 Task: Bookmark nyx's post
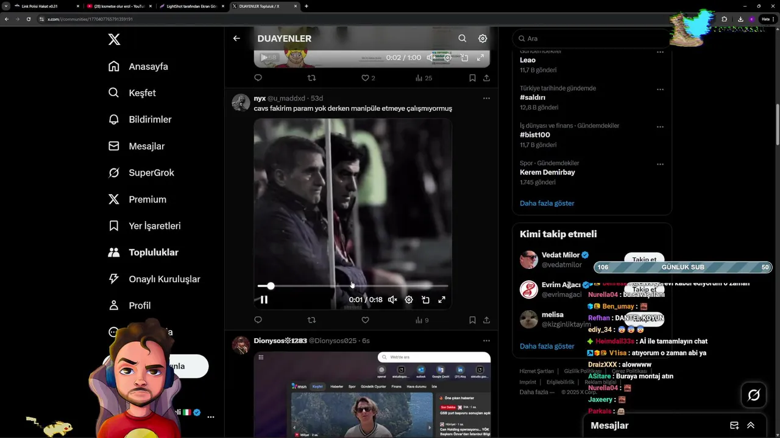472,320
